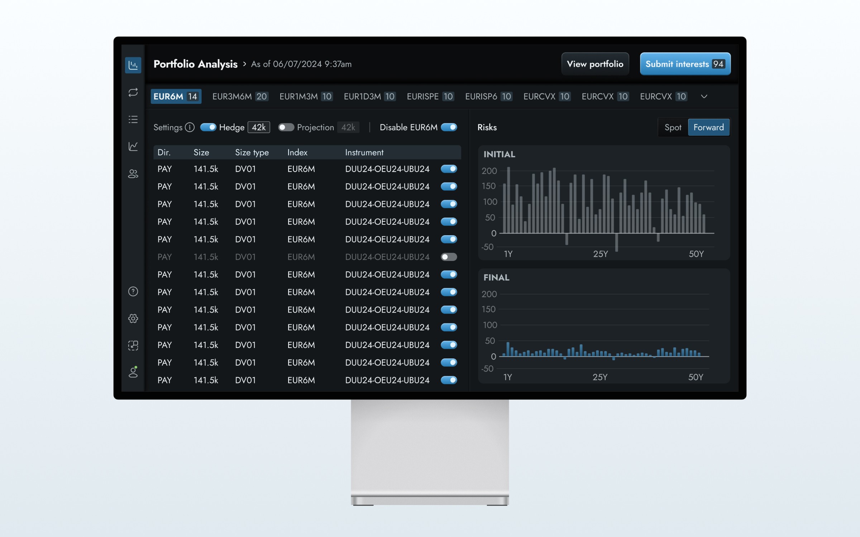
Task: Toggle the Disable EUR6M switch
Action: 449,127
